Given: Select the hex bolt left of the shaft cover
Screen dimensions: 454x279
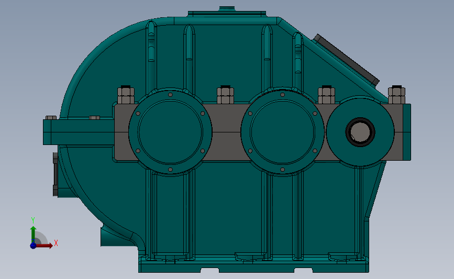Looking at the screenshot, I should click(x=326, y=95).
